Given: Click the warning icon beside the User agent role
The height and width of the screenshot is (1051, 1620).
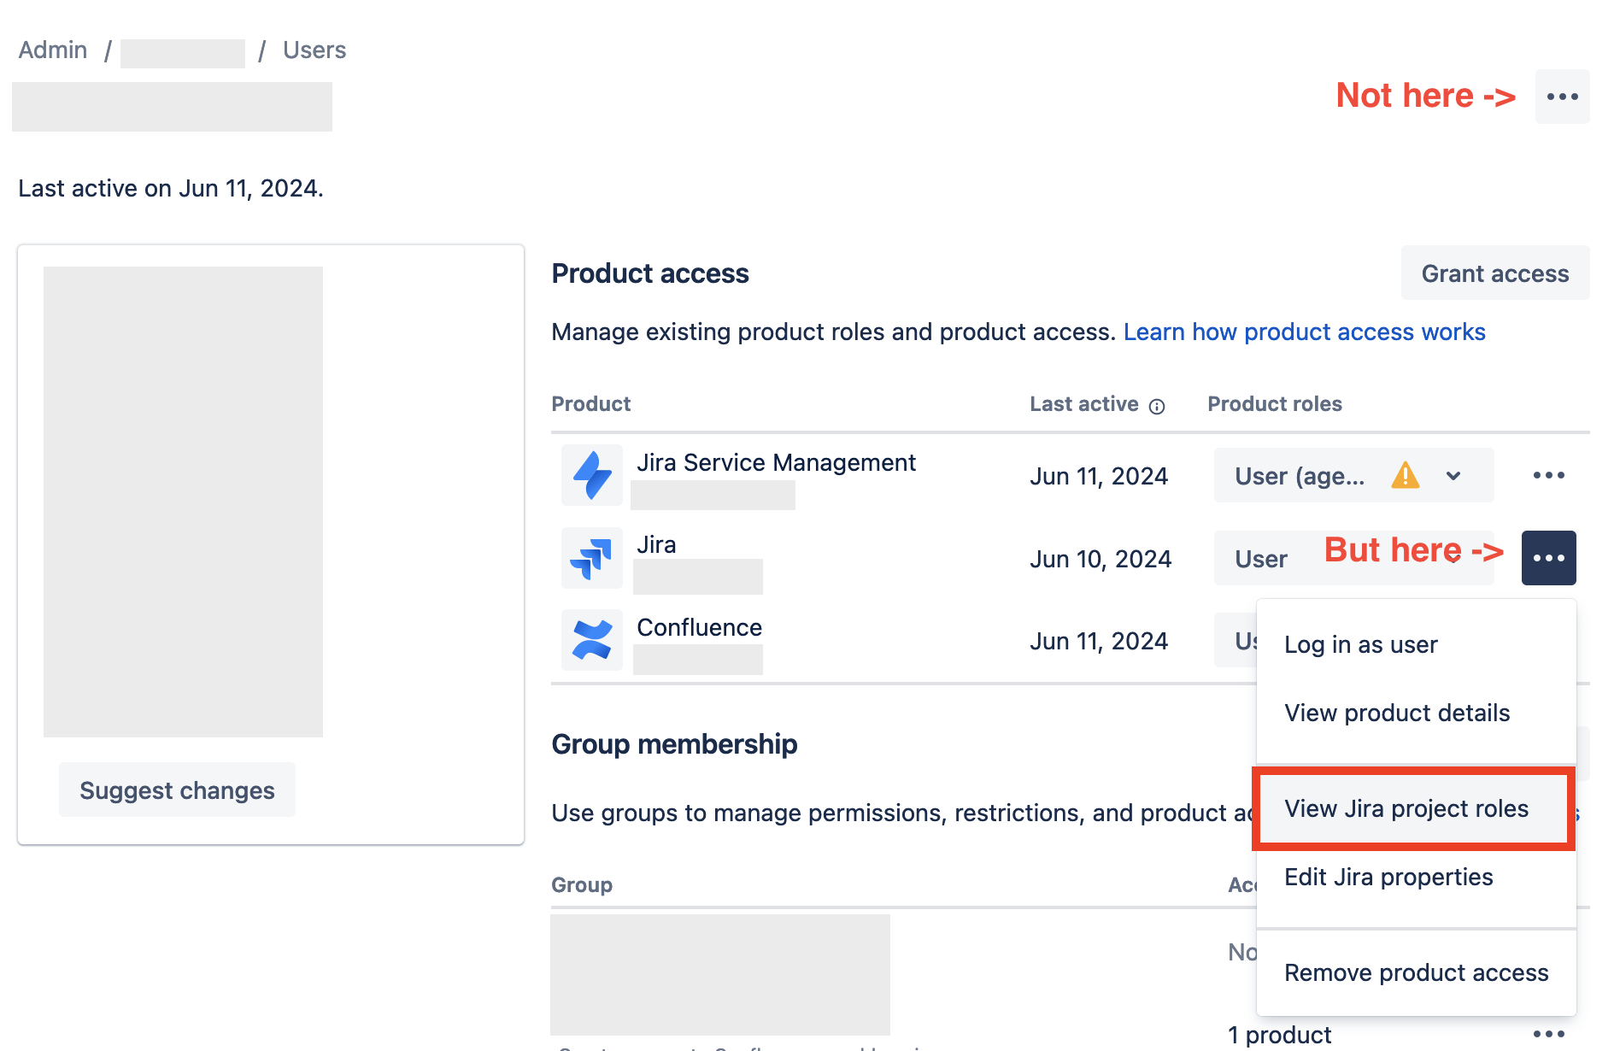Looking at the screenshot, I should (x=1406, y=475).
